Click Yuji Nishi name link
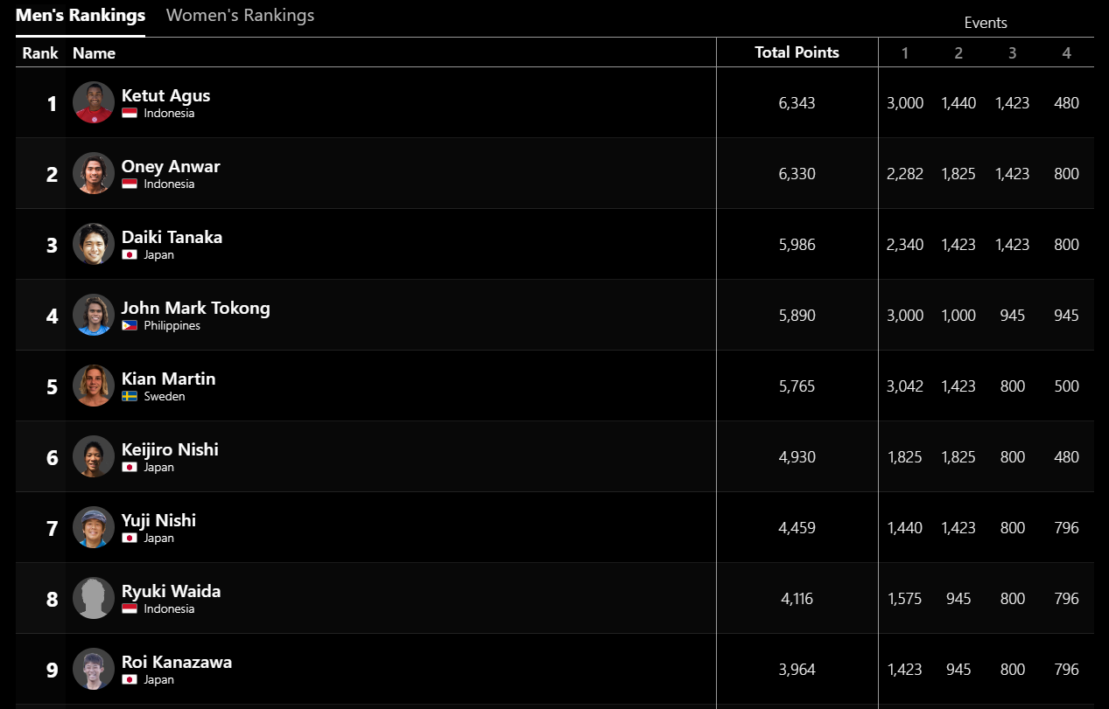The width and height of the screenshot is (1109, 709). pos(158,520)
